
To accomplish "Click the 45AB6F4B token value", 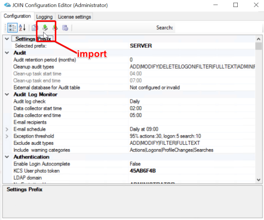I will (x=143, y=171).
